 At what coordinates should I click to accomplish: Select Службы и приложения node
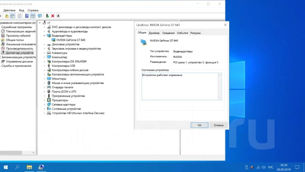[x=16, y=66]
